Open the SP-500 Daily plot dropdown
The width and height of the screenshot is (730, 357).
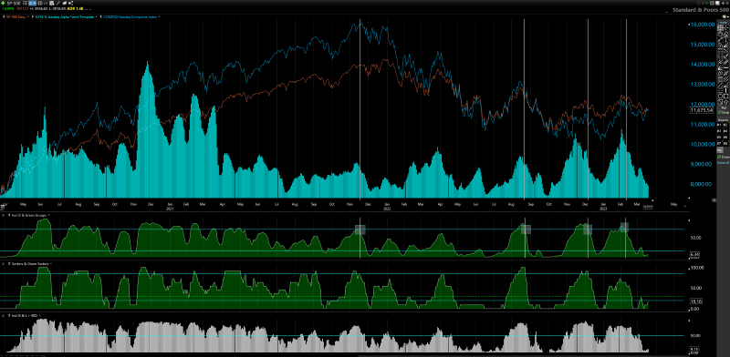(x=28, y=16)
